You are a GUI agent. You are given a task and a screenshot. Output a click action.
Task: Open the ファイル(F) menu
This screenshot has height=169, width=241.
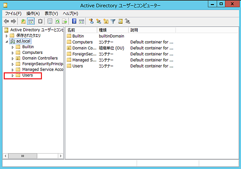tap(13, 14)
